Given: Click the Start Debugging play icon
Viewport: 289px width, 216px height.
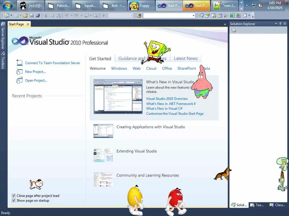Looking at the screenshot, I should [104, 16].
